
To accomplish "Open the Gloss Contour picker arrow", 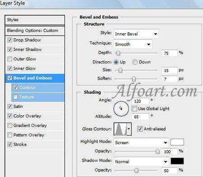I will (x=129, y=129).
